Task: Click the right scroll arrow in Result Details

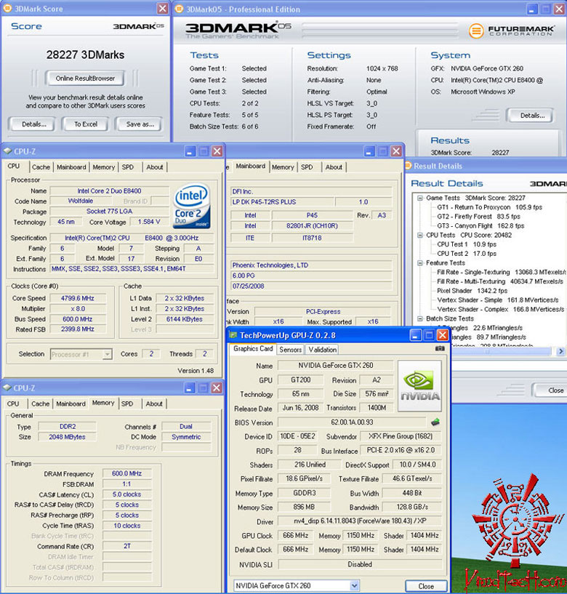Action: (560, 351)
